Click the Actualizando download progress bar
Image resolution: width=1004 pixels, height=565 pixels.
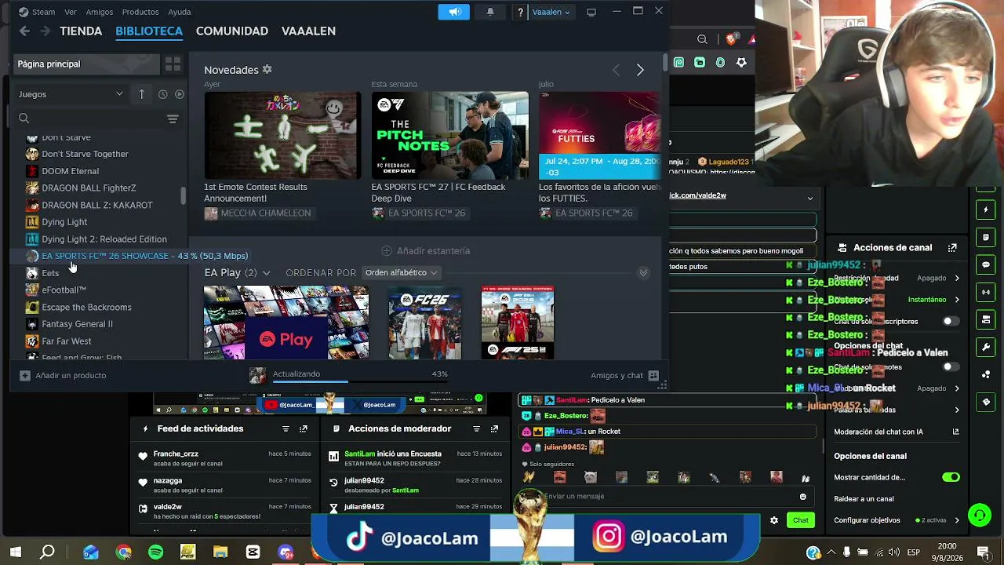click(359, 382)
